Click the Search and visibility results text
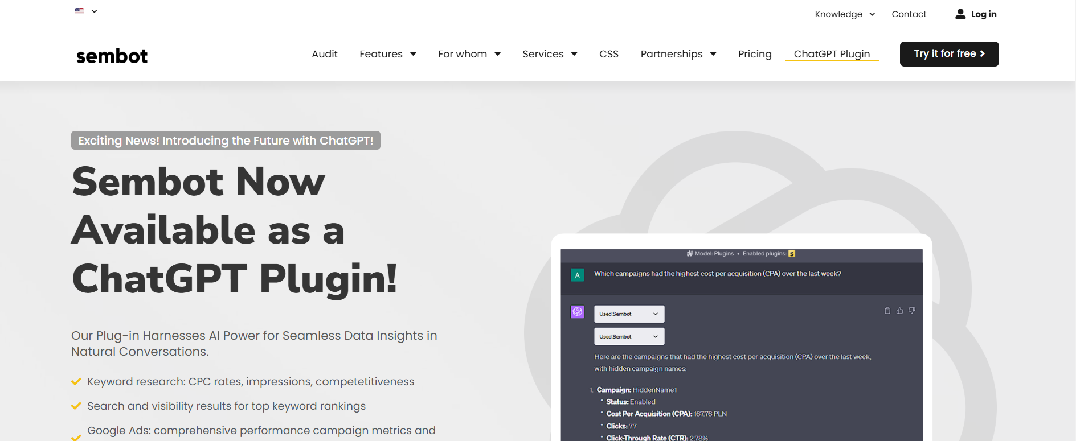Viewport: 1076px width, 441px height. [x=226, y=406]
